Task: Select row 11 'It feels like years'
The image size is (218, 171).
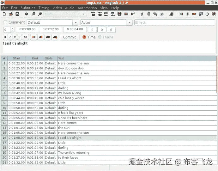Action: pyautogui.click(x=109, y=113)
